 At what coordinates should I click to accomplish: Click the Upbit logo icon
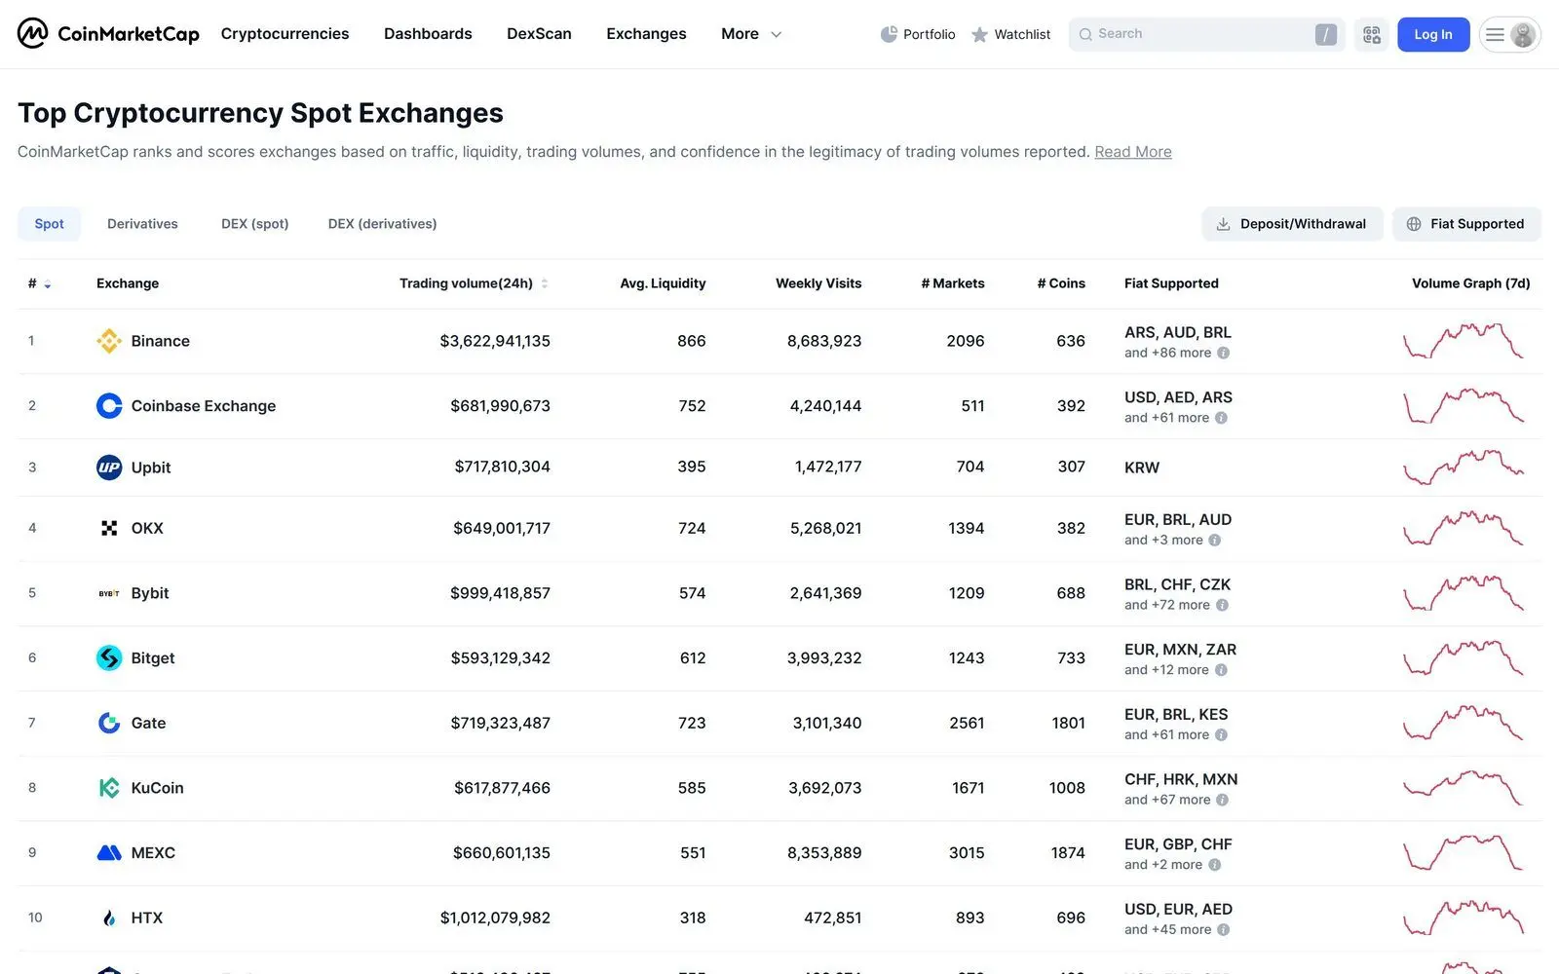(x=109, y=468)
